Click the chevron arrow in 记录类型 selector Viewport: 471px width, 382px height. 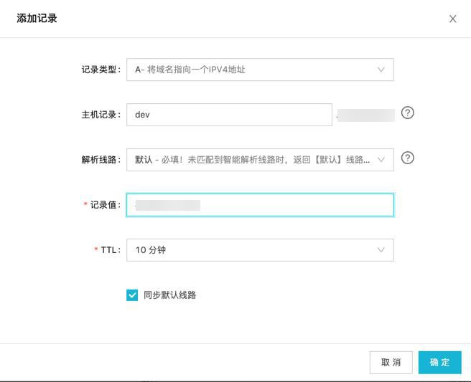tap(381, 70)
